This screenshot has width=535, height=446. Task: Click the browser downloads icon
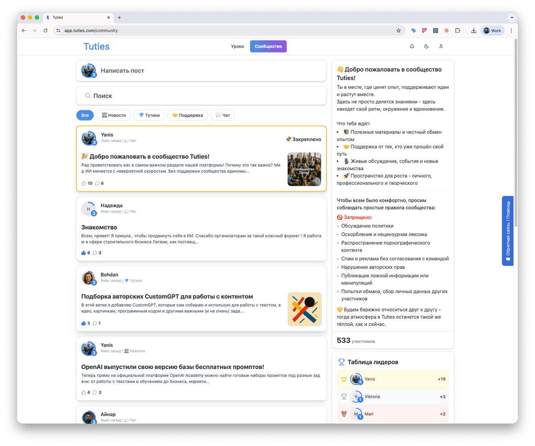473,31
